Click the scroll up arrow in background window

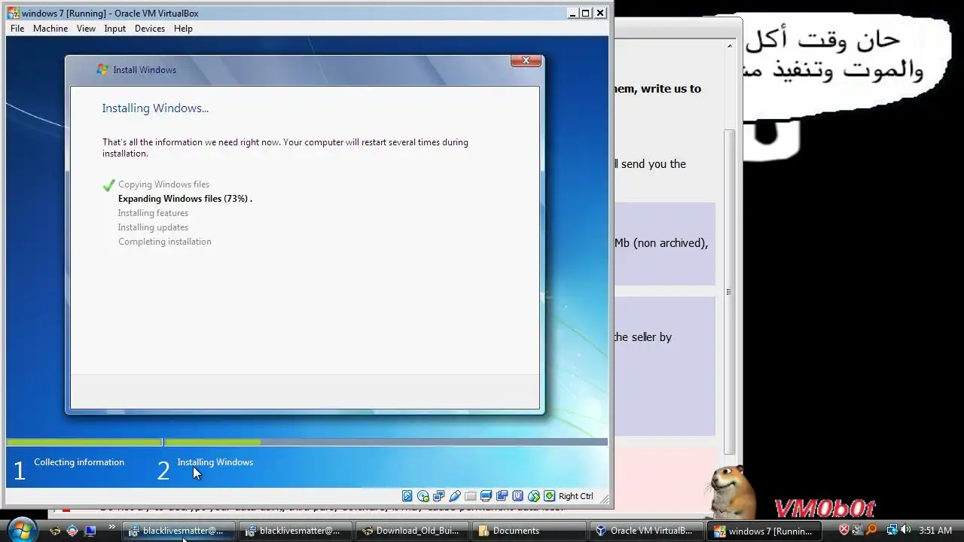tap(729, 46)
